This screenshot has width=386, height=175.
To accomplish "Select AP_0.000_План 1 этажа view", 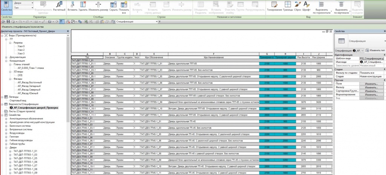I will [x=31, y=68].
